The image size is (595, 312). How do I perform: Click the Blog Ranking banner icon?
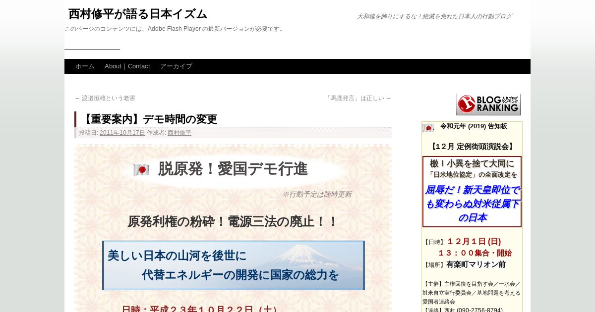(x=488, y=104)
